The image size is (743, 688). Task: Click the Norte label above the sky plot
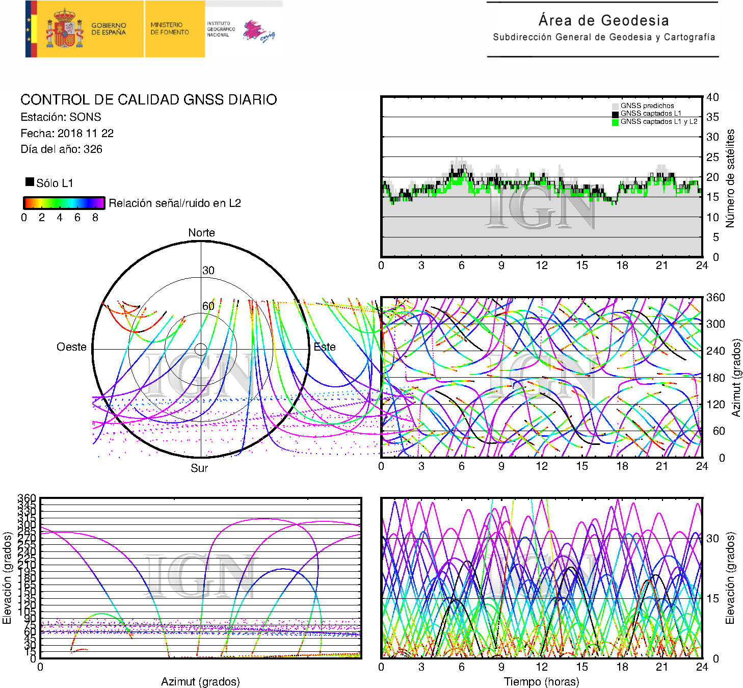tap(201, 233)
